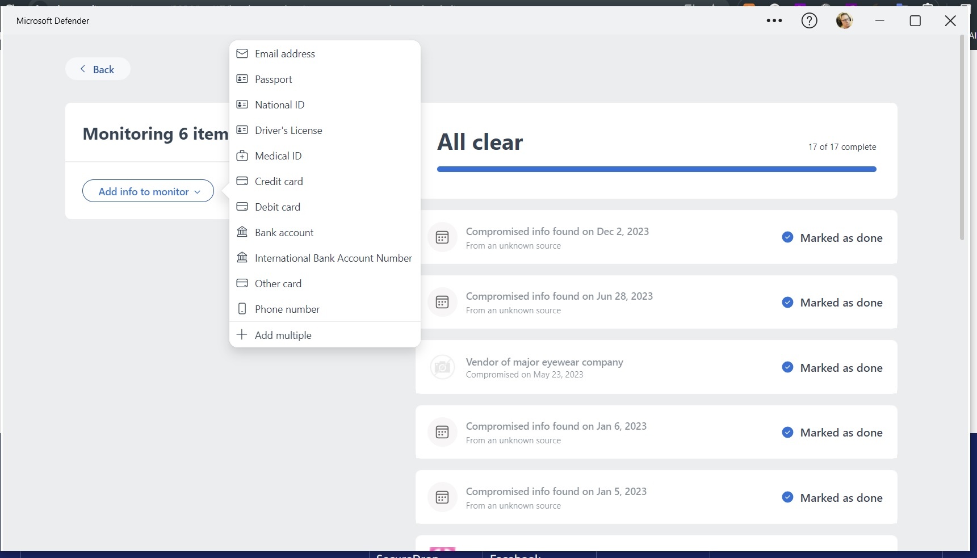This screenshot has height=558, width=977.
Task: Click Add multiple menu entry
Action: click(325, 335)
